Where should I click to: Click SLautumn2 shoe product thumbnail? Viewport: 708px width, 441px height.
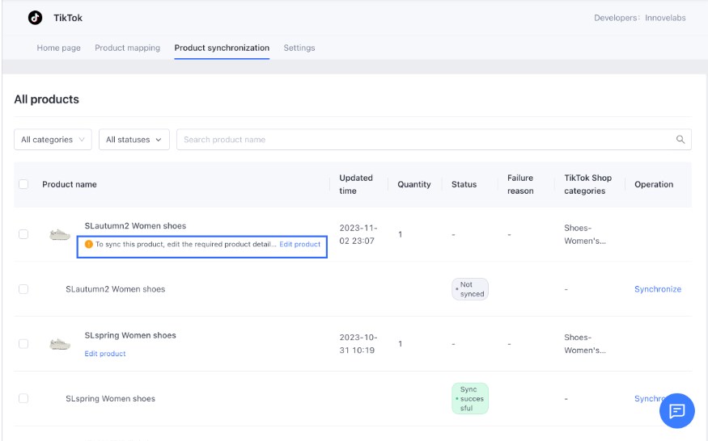(60, 234)
